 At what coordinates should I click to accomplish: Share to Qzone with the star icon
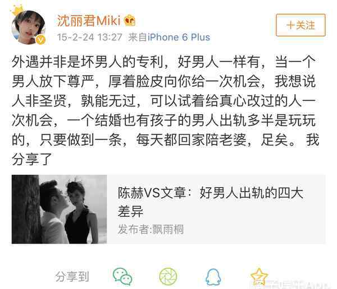[259, 277]
